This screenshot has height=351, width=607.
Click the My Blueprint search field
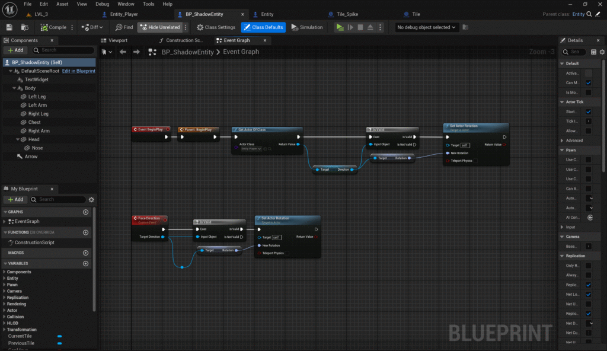(57, 200)
